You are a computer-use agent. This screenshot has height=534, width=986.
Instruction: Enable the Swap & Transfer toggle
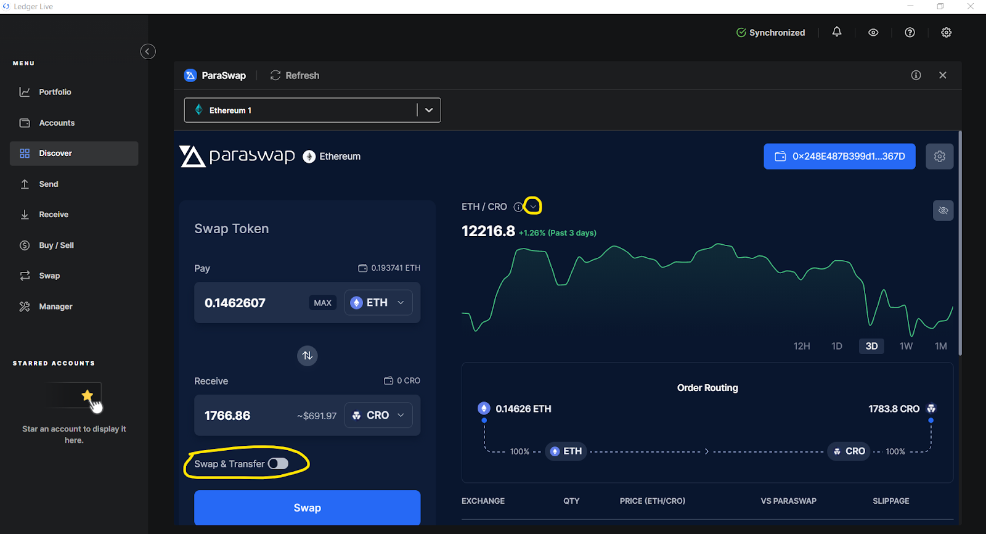tap(278, 464)
